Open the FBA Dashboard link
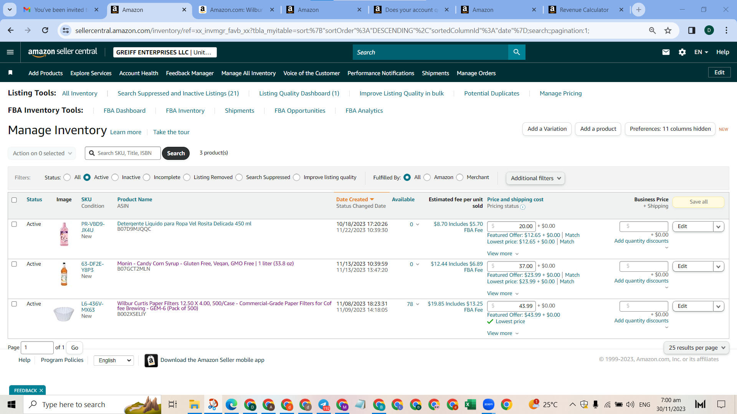This screenshot has height=414, width=737. (124, 111)
